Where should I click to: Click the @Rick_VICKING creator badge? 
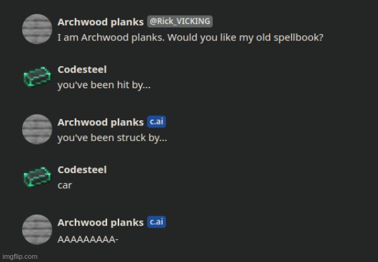point(180,21)
